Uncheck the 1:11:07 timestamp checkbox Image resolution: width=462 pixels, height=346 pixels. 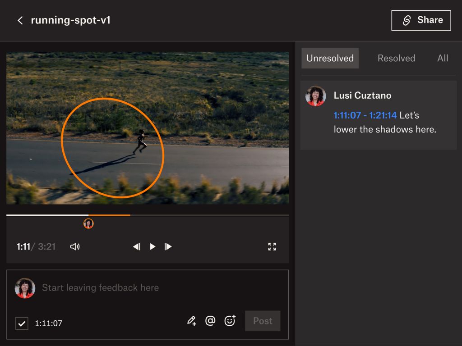pyautogui.click(x=22, y=323)
